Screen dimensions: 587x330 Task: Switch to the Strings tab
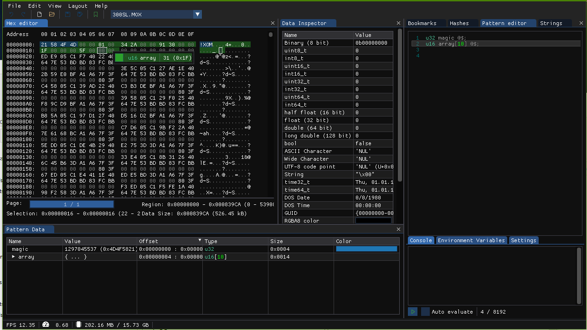pyautogui.click(x=551, y=23)
